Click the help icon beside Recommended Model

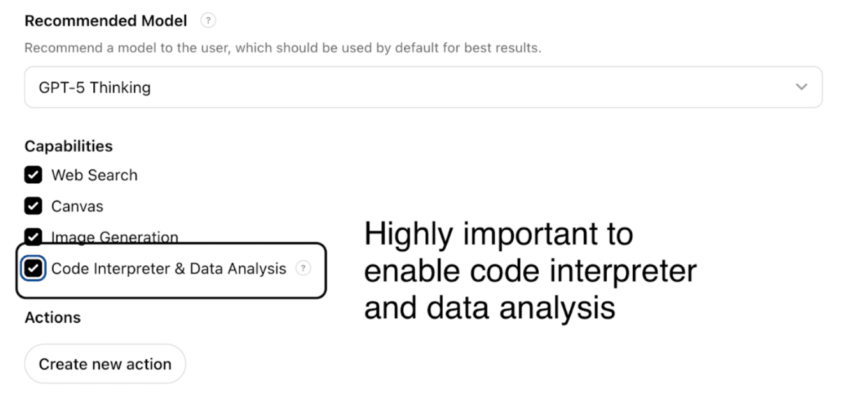pos(208,20)
